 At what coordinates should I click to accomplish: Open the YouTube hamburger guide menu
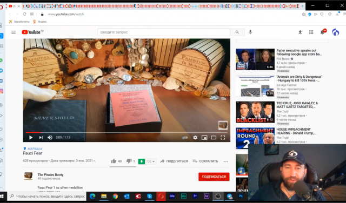[14, 32]
